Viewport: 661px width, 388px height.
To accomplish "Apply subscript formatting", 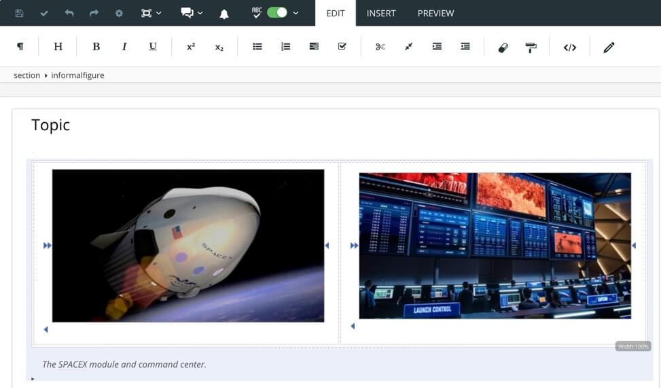I will pos(219,47).
